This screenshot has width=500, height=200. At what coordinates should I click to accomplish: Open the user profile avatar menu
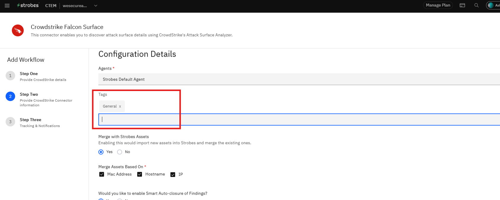tap(493, 5)
